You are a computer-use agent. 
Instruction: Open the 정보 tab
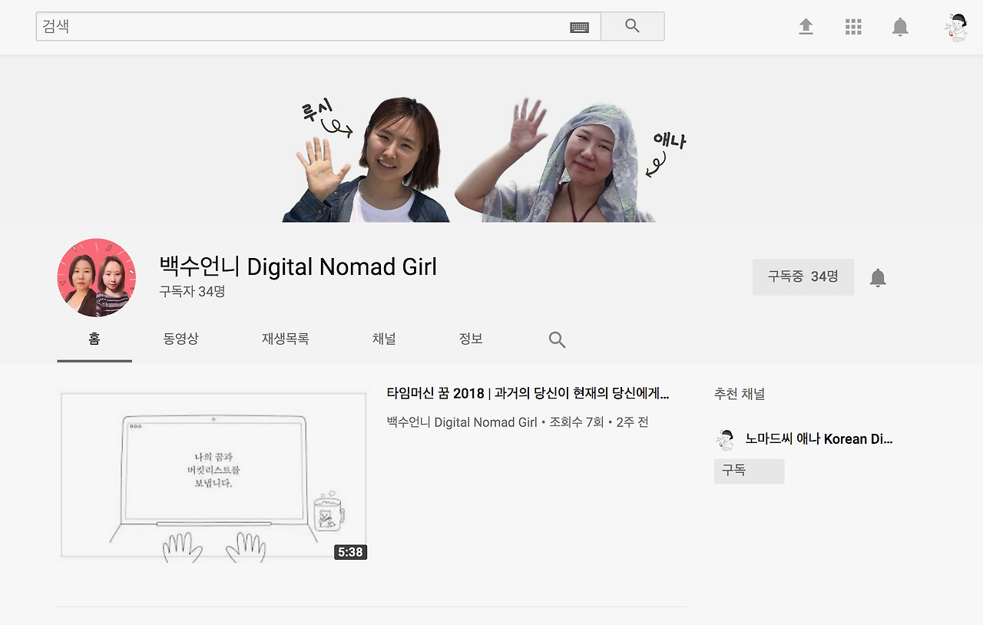point(471,339)
